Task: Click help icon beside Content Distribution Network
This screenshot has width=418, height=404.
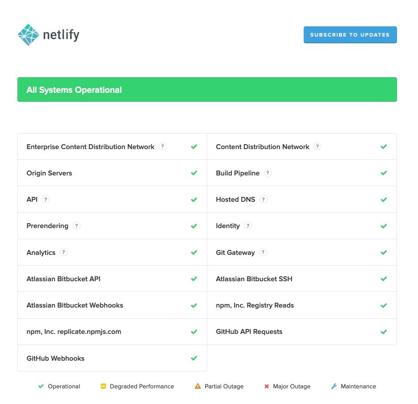Action: click(x=317, y=146)
